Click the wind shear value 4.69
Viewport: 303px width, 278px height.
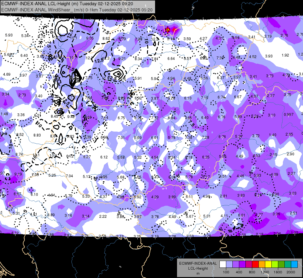click(x=6, y=74)
